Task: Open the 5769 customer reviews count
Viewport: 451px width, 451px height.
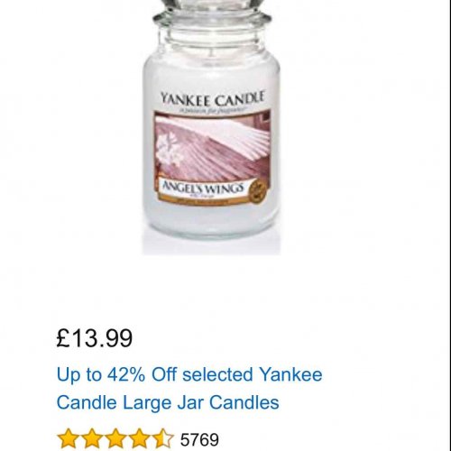Action: (199, 440)
